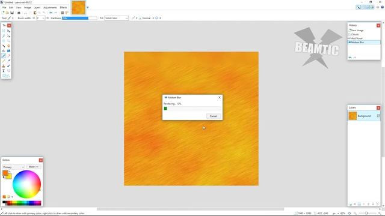
Task: Select the Recolor tool
Action: 8,66
